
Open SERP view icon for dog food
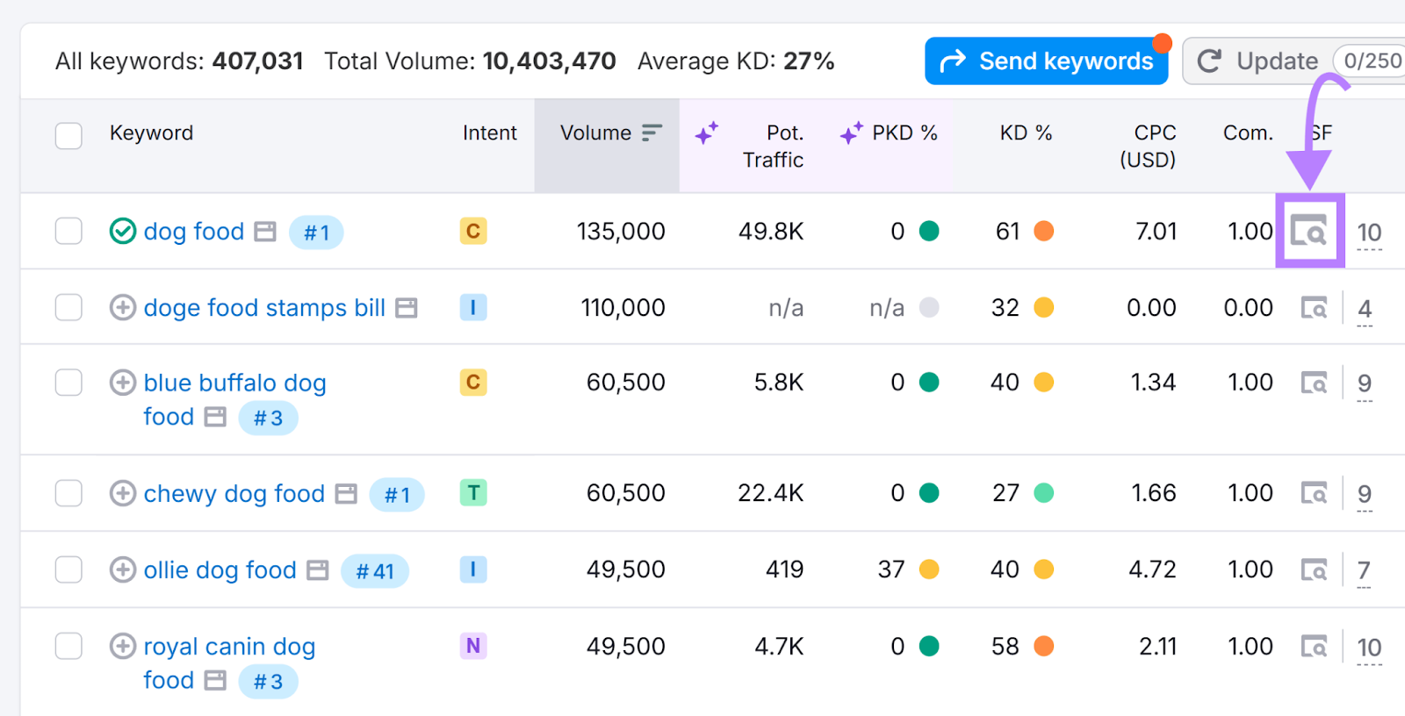coord(1308,232)
